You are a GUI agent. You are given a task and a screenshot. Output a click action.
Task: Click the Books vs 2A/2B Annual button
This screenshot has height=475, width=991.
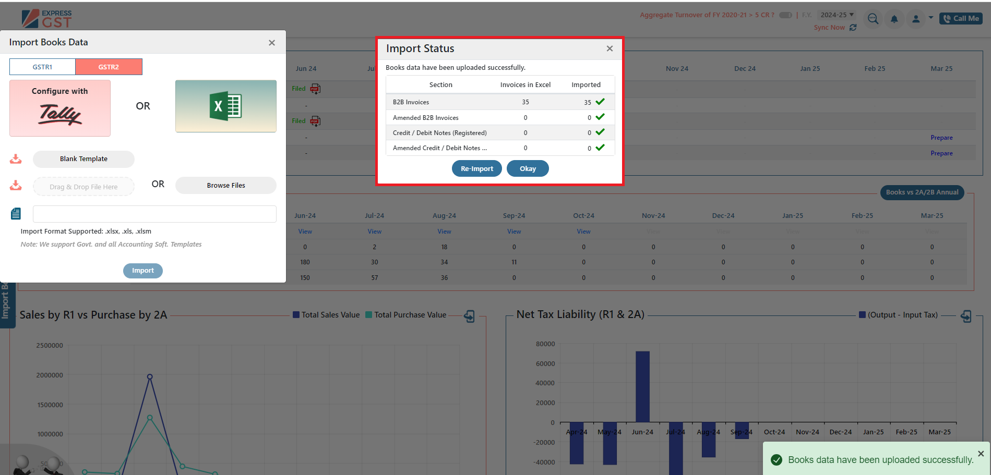[922, 192]
